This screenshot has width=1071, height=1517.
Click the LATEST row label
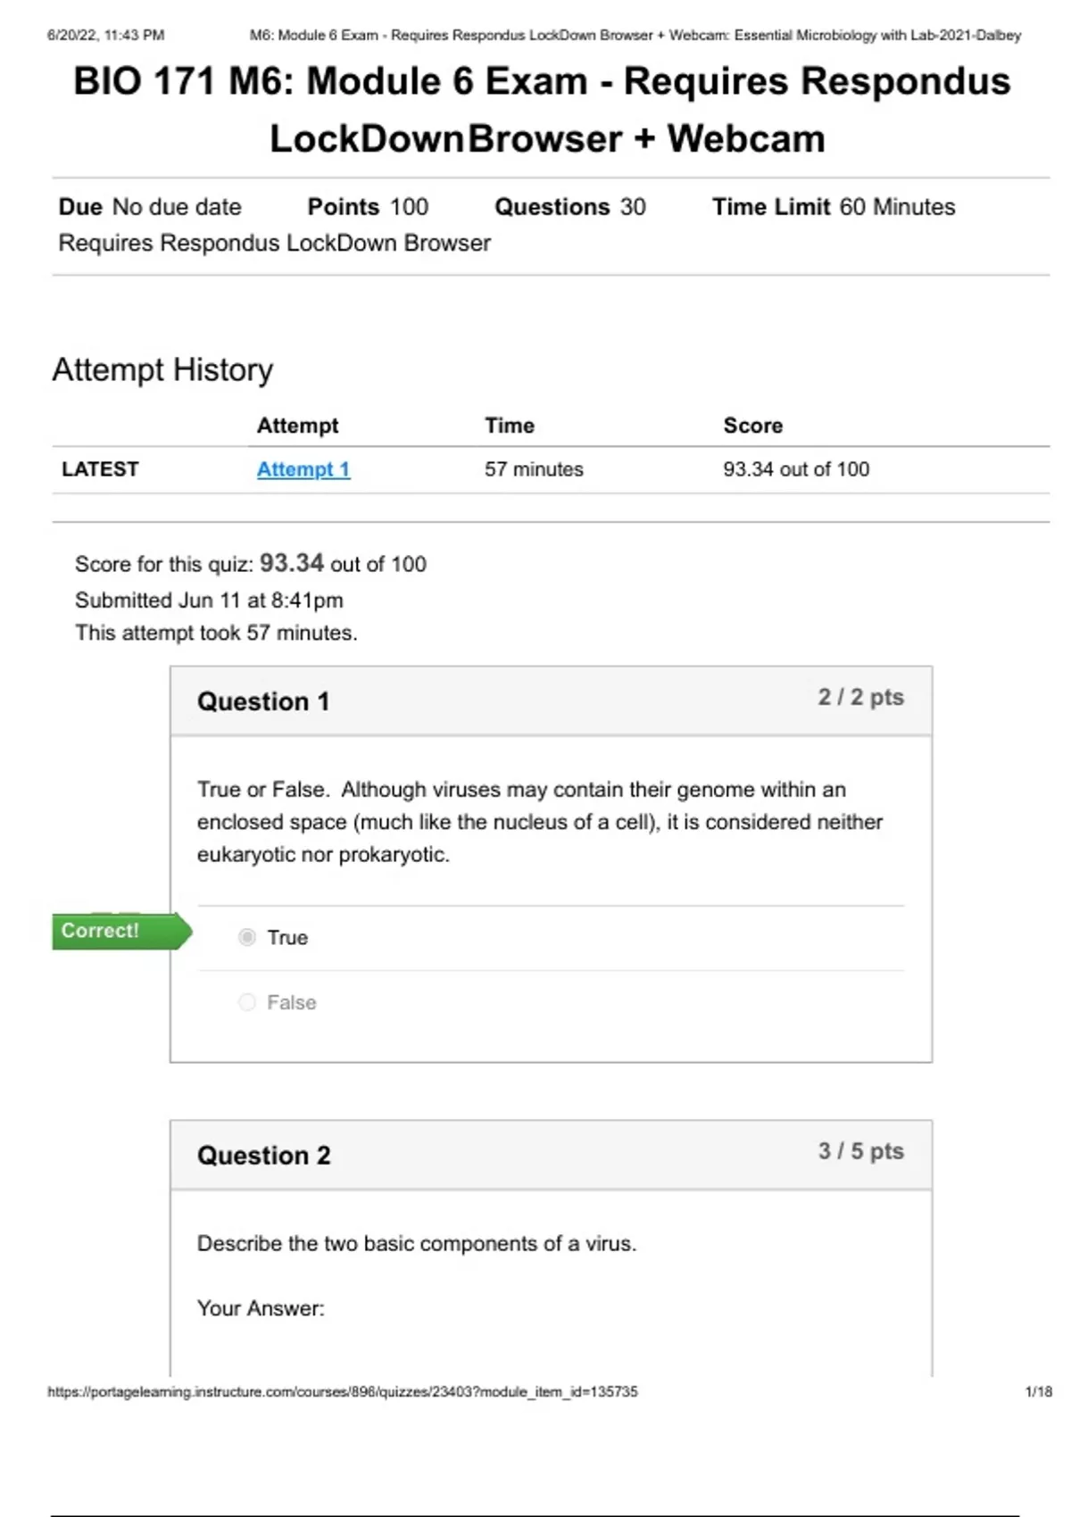click(100, 469)
